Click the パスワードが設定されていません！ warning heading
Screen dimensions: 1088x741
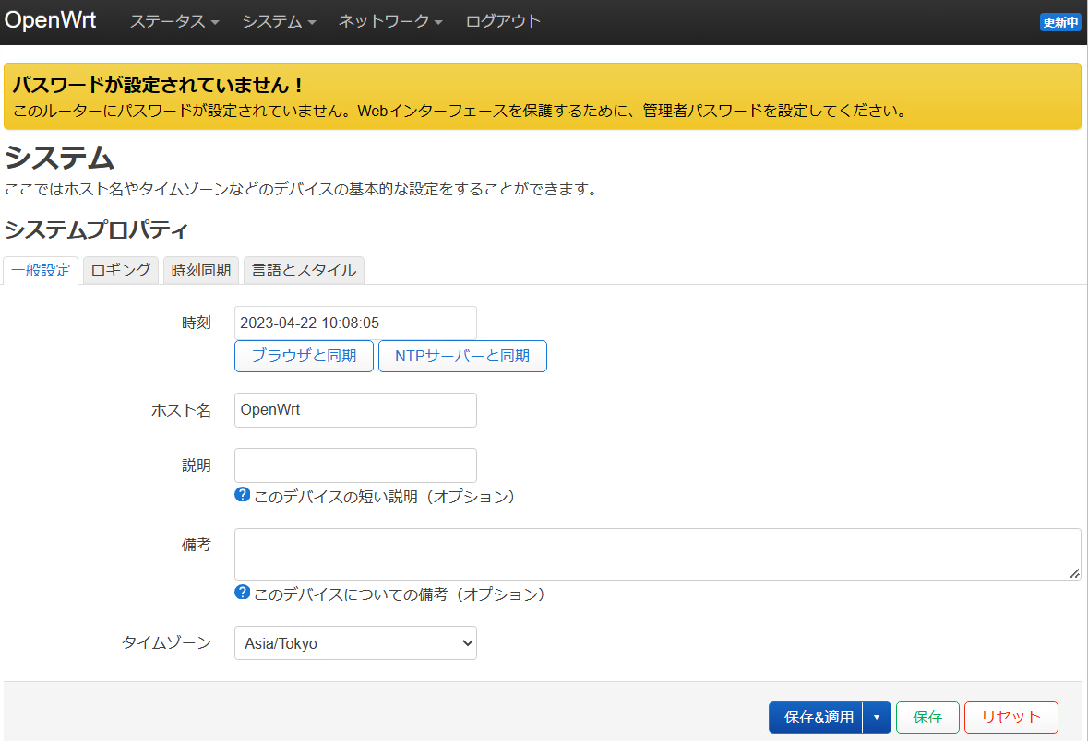(158, 86)
